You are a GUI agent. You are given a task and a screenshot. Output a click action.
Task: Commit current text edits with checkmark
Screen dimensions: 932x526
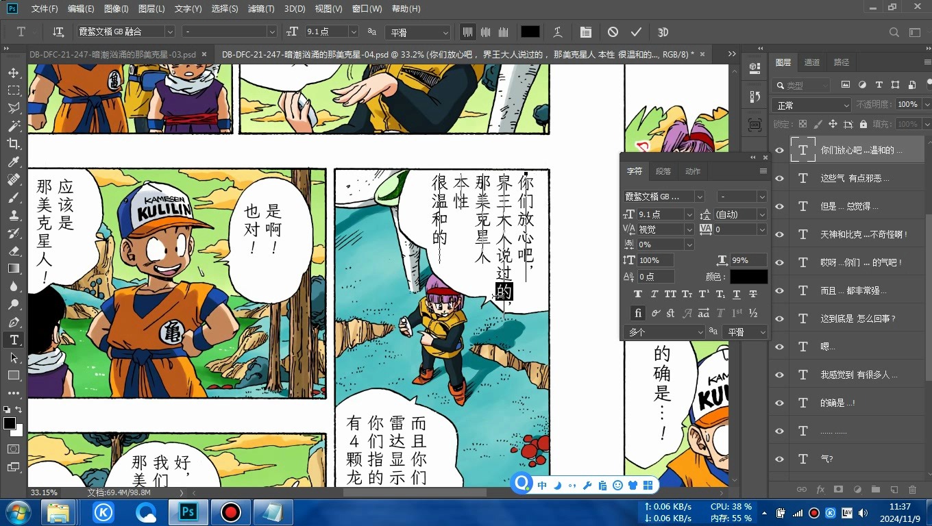pos(636,32)
